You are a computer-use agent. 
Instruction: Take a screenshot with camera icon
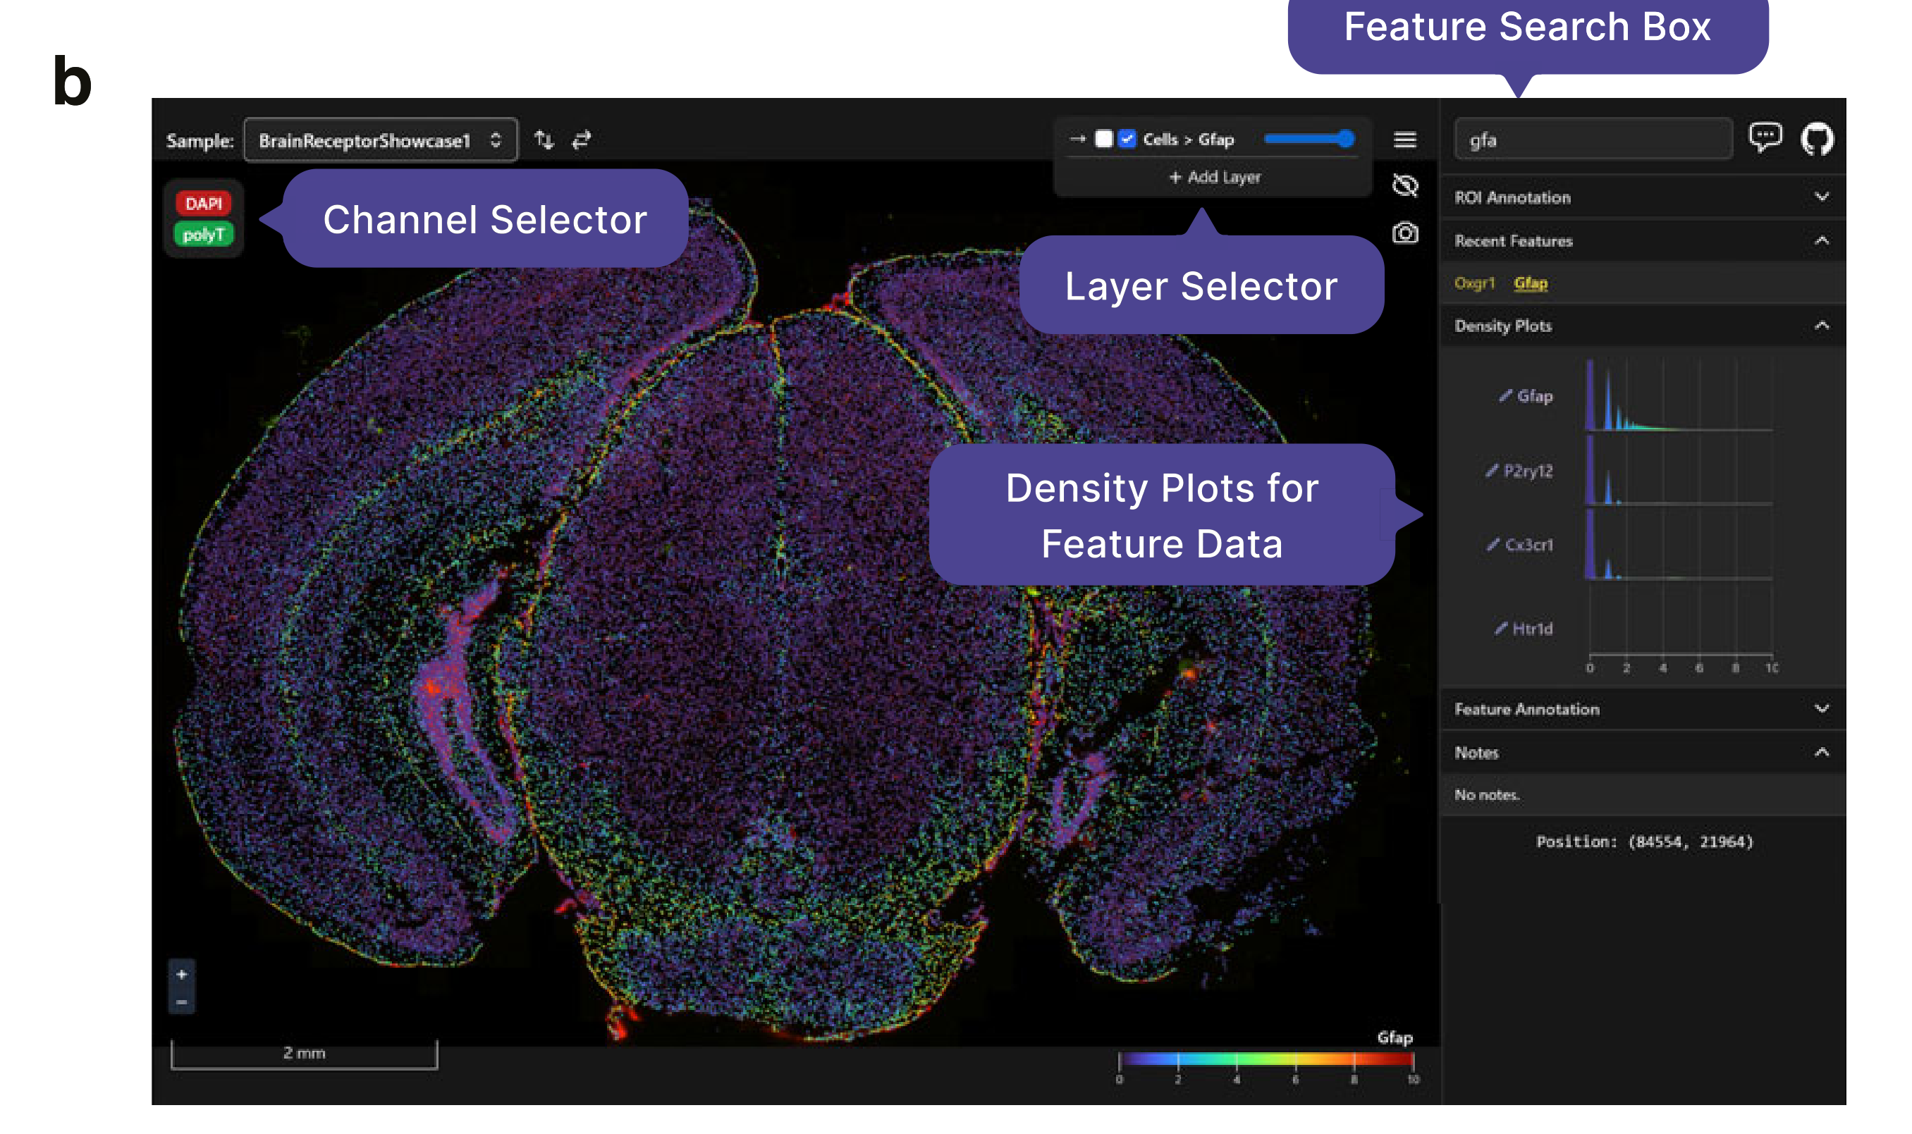coord(1404,233)
